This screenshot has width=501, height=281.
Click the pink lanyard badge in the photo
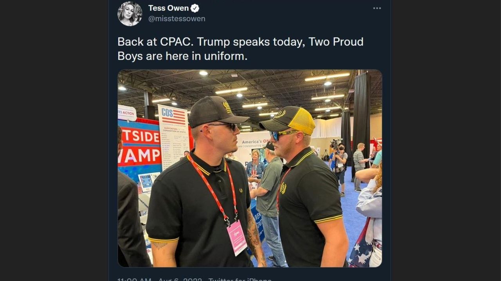(x=237, y=238)
